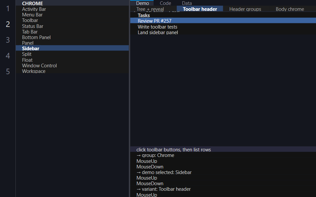Click the Review PR #257 row
The height and width of the screenshot is (197, 316).
pyautogui.click(x=223, y=21)
